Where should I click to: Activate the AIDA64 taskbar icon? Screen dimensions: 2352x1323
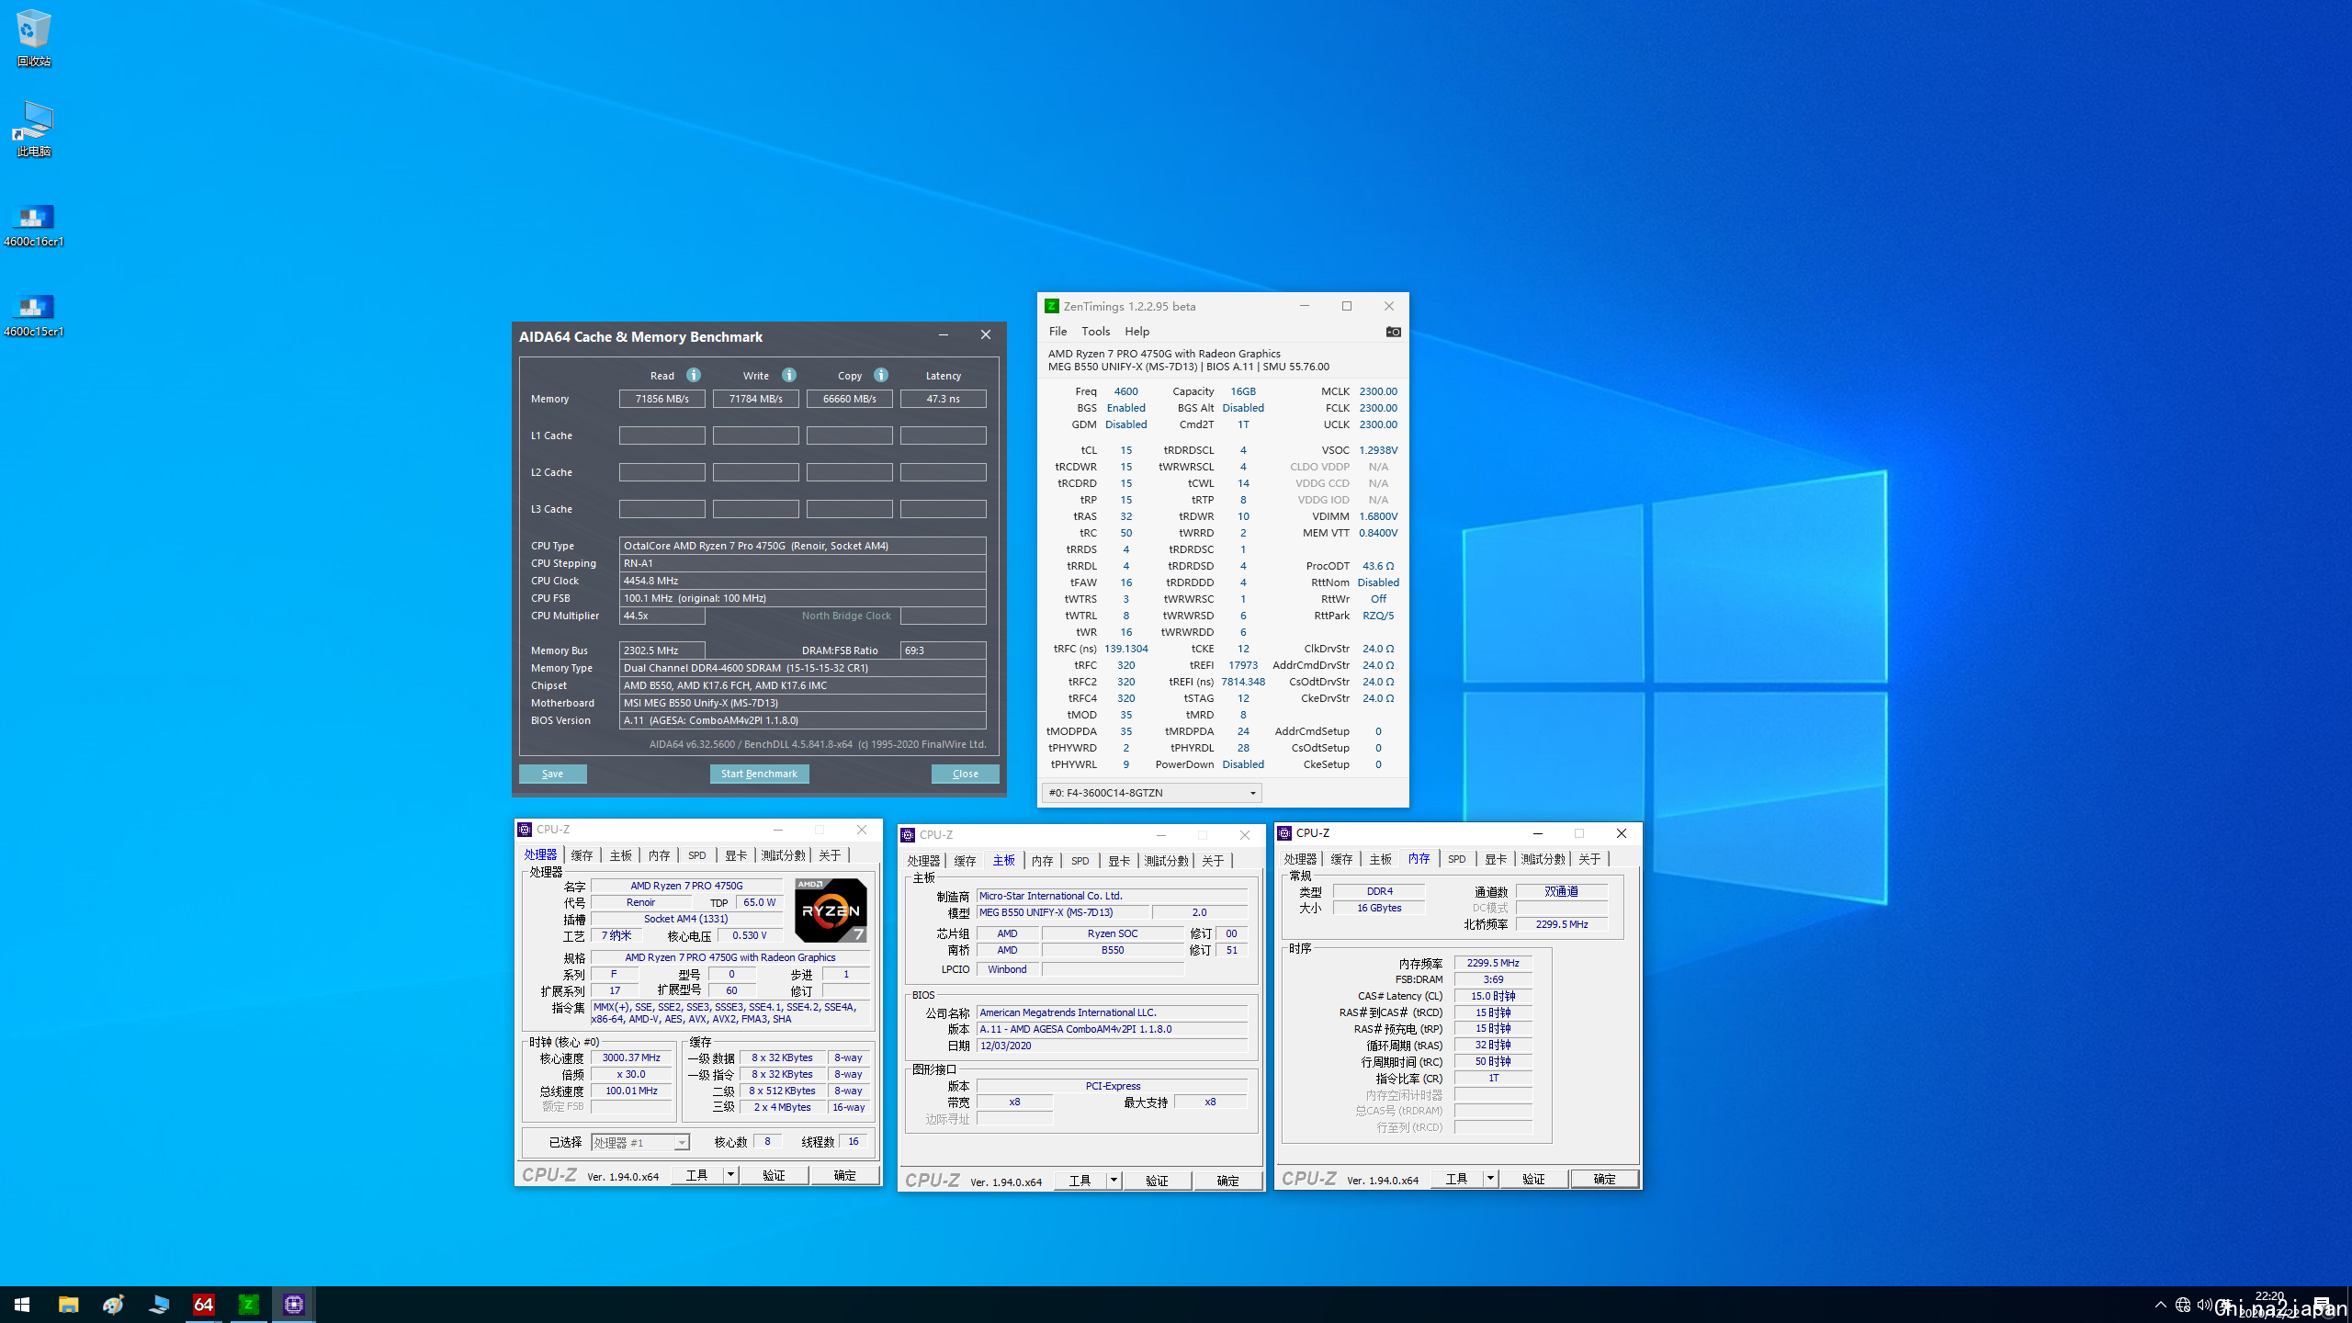(203, 1305)
